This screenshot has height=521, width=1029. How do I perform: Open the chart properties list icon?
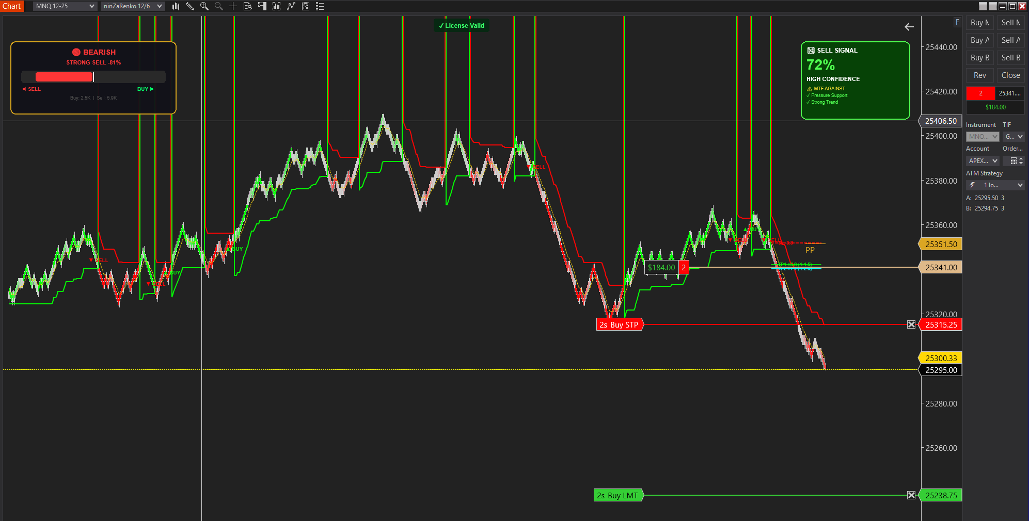(x=320, y=6)
